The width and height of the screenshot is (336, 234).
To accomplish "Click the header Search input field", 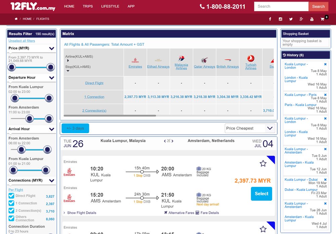I will tap(281, 6).
